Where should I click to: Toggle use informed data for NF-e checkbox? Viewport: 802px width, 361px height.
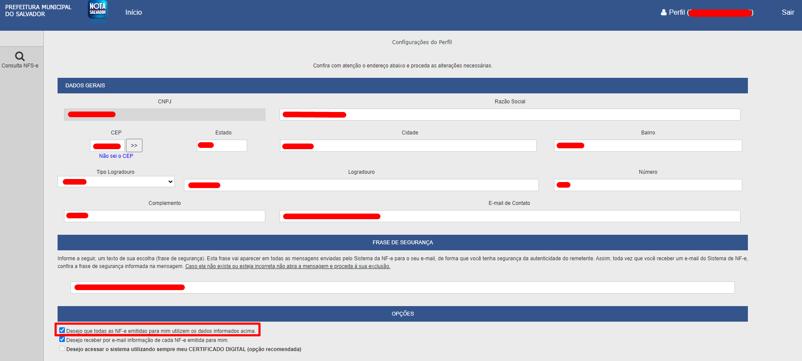click(62, 330)
